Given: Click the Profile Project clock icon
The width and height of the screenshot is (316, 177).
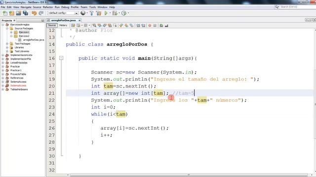Looking at the screenshot, I should [x=124, y=13].
